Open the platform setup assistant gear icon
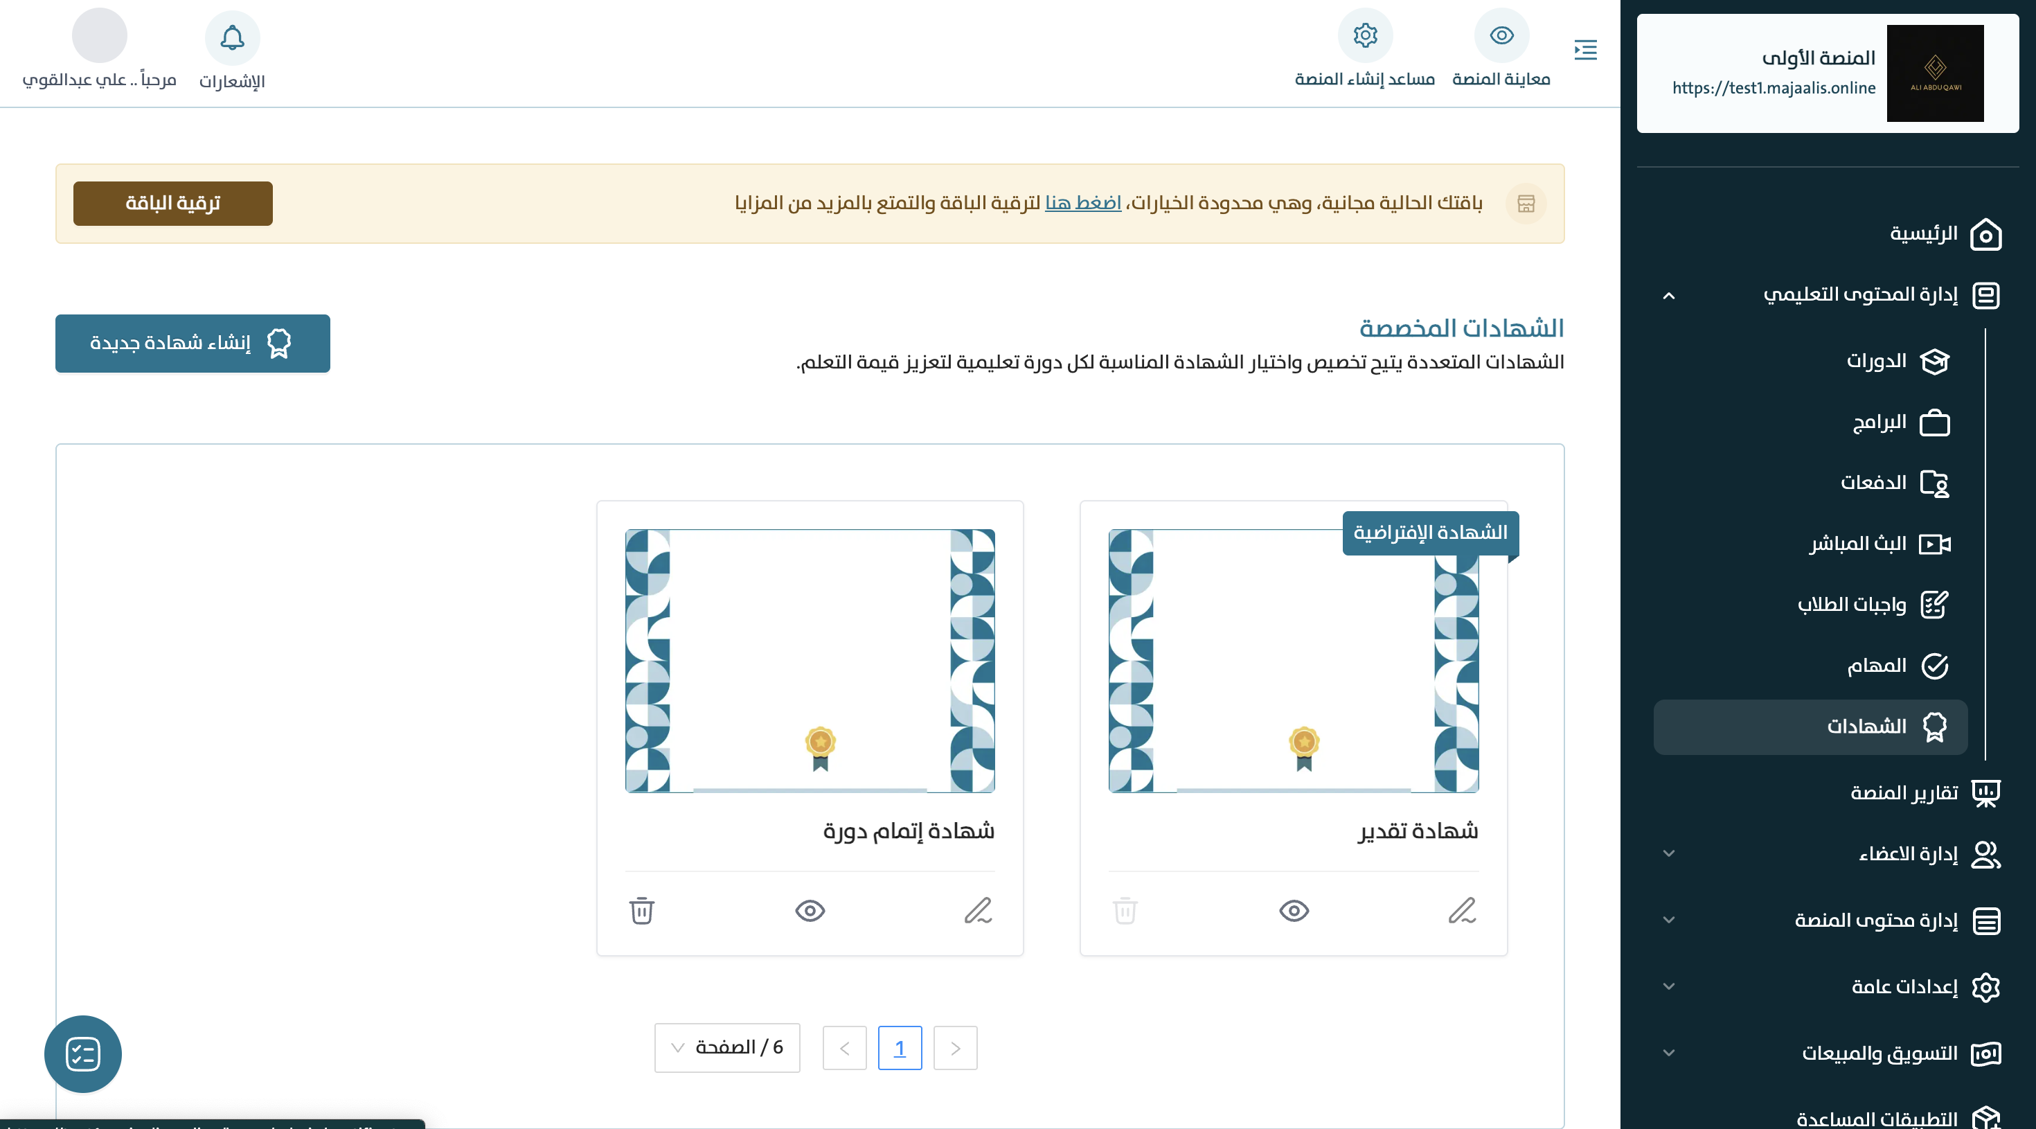This screenshot has width=2036, height=1129. pos(1364,35)
